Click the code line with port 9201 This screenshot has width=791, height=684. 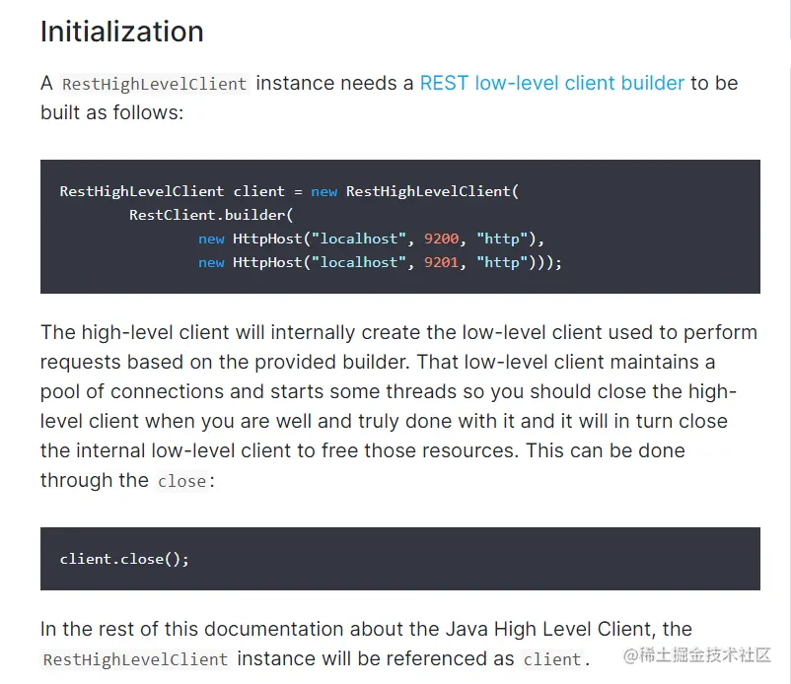(380, 262)
